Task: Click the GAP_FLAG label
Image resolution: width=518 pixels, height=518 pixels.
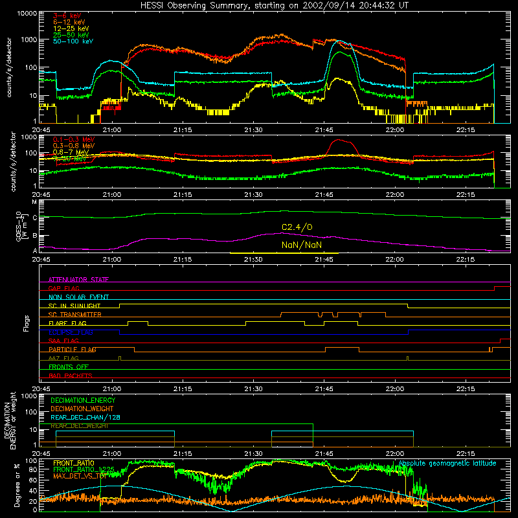Action: pyautogui.click(x=63, y=288)
